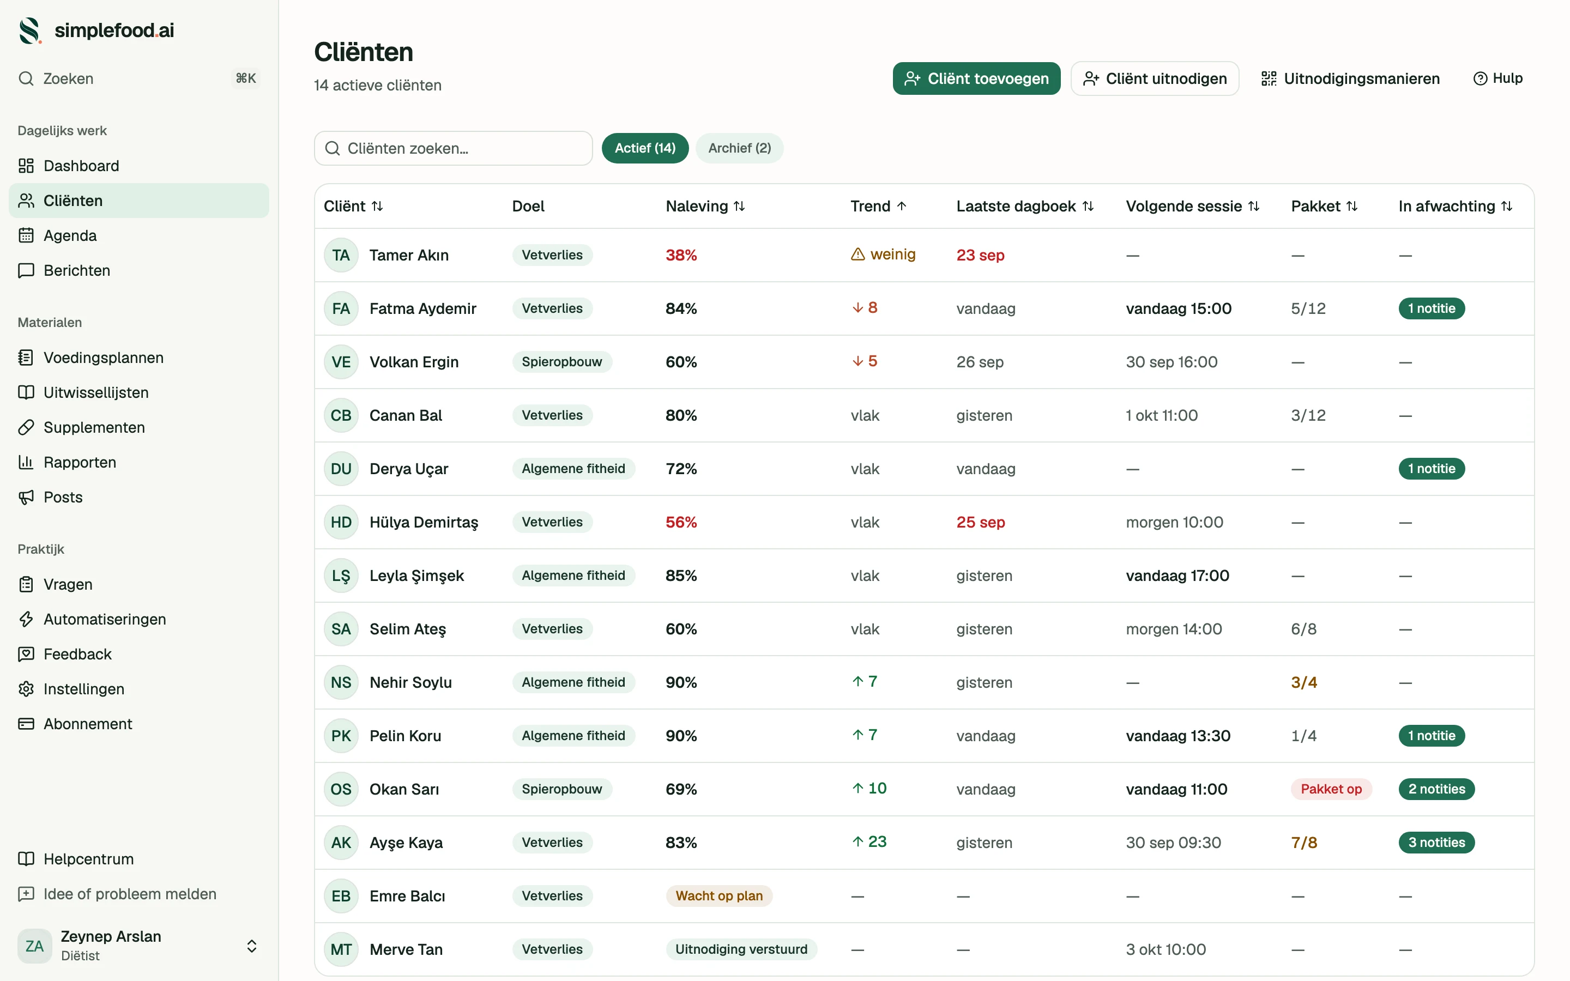Click the Cliënt toevoegen button
Image resolution: width=1570 pixels, height=981 pixels.
(x=976, y=78)
